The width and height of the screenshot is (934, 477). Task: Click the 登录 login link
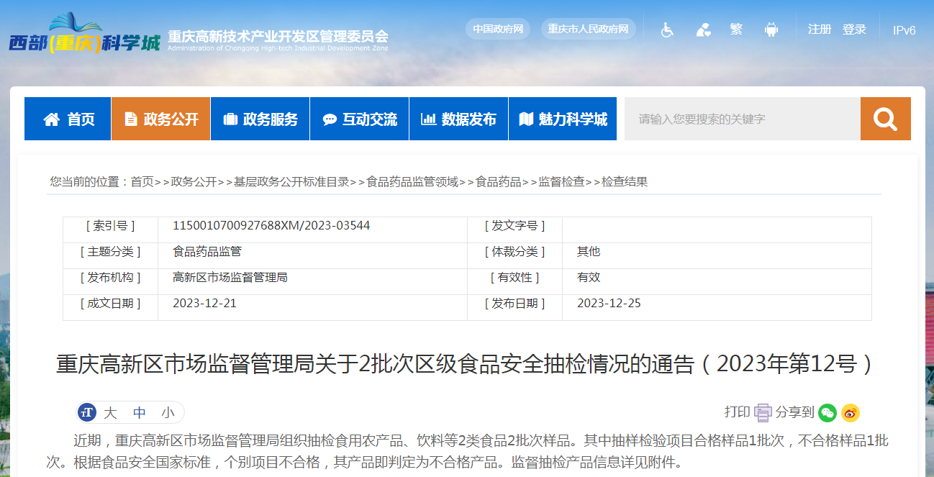pyautogui.click(x=854, y=29)
